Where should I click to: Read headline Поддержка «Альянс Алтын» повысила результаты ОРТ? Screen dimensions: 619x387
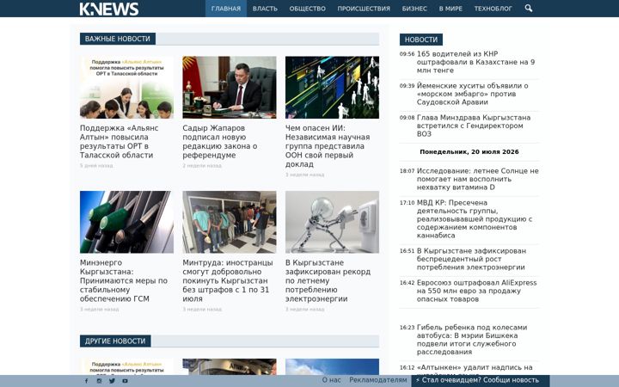120,141
